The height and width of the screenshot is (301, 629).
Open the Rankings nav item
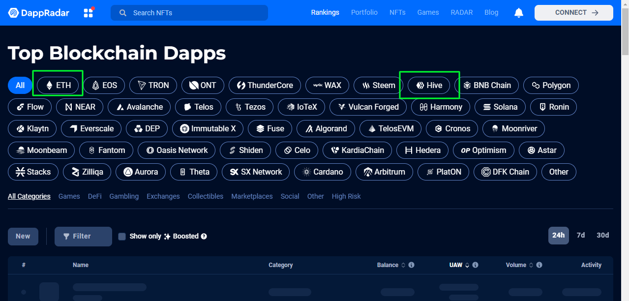pyautogui.click(x=325, y=12)
